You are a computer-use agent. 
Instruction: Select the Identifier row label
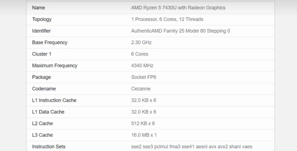(41, 31)
